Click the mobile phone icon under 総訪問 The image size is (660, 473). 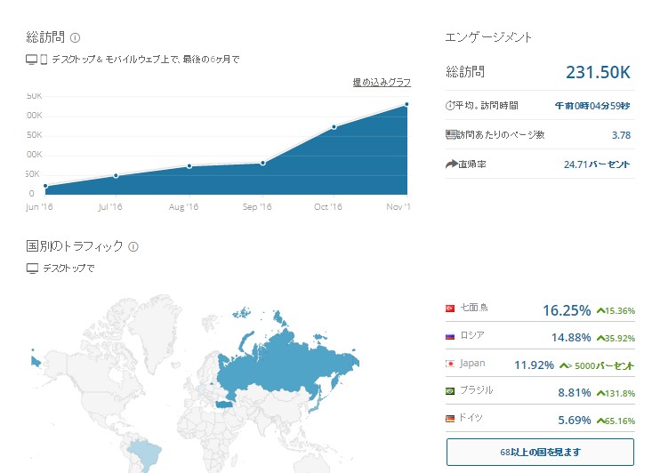click(x=44, y=60)
